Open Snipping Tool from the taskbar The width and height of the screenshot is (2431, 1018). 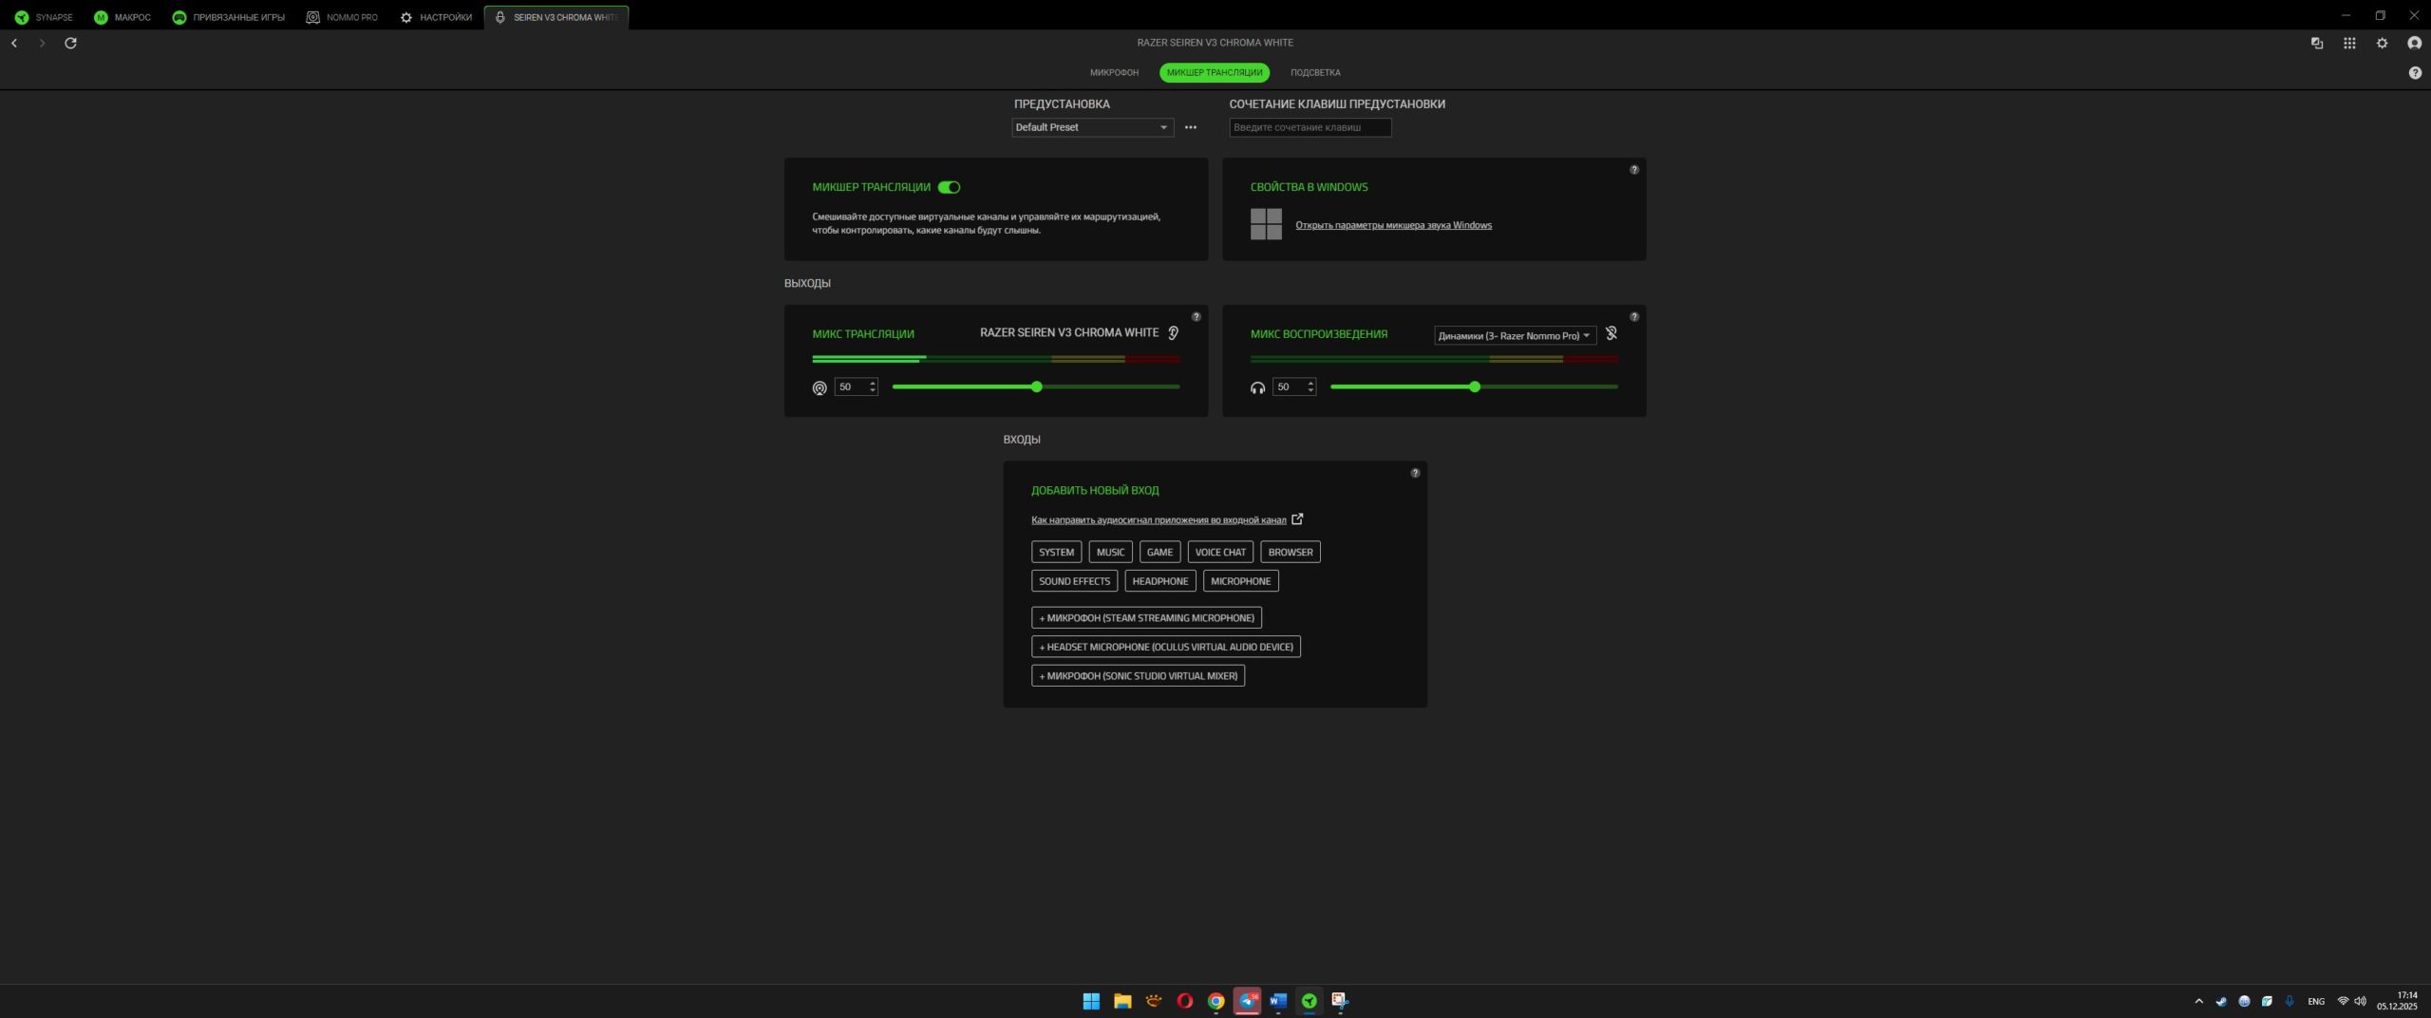click(1340, 1001)
